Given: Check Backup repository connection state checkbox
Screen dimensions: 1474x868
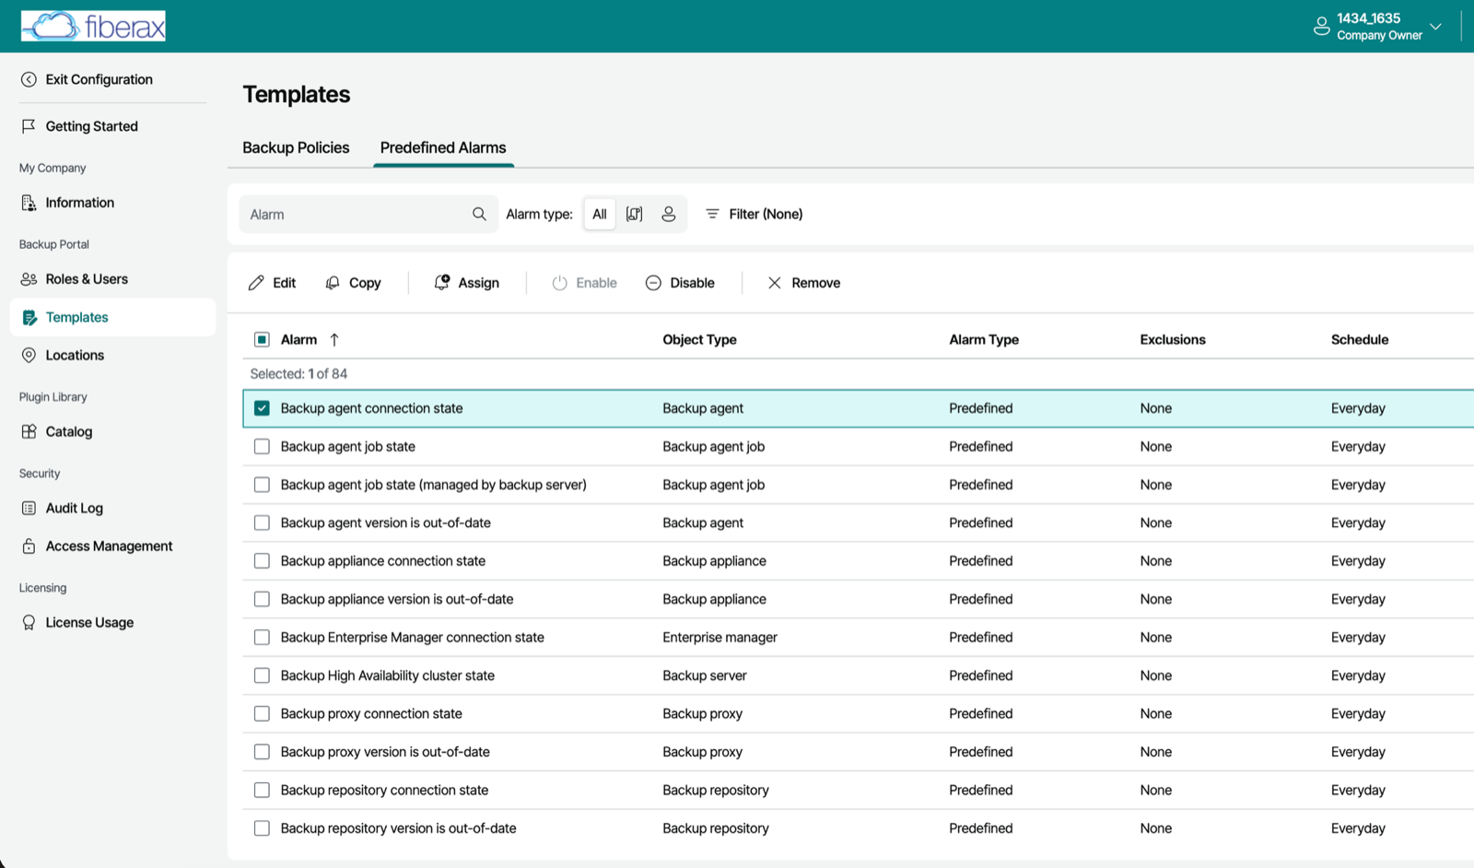Looking at the screenshot, I should click(x=262, y=791).
